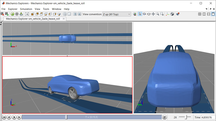Select the Fit to View icon

pos(27,14)
